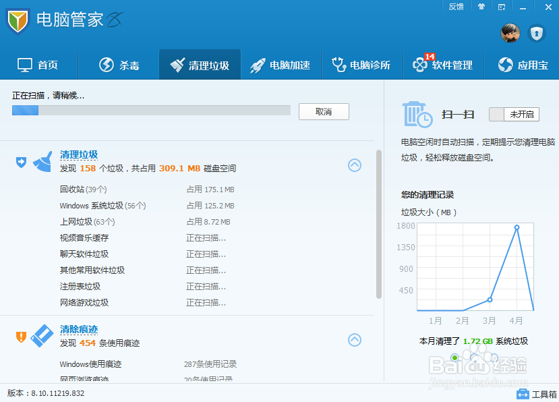
Task: Click the vertical scrollbar of scan list
Action: tap(378, 224)
